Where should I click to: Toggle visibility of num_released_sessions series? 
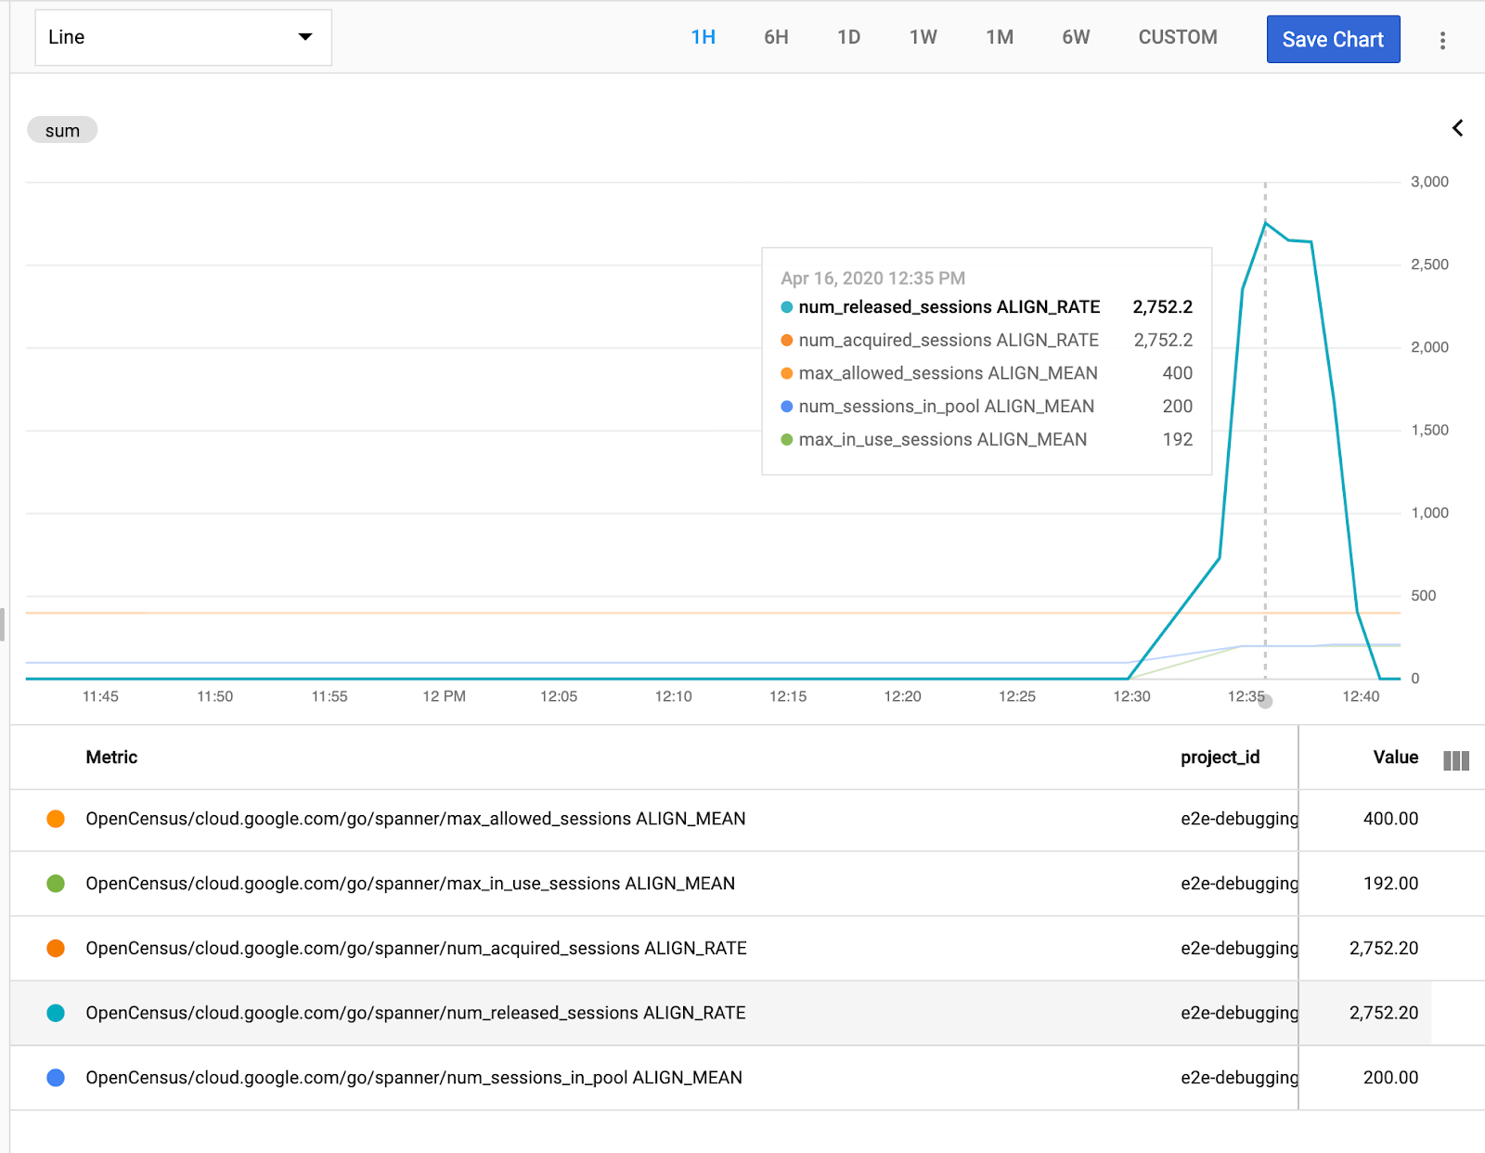pyautogui.click(x=56, y=1013)
